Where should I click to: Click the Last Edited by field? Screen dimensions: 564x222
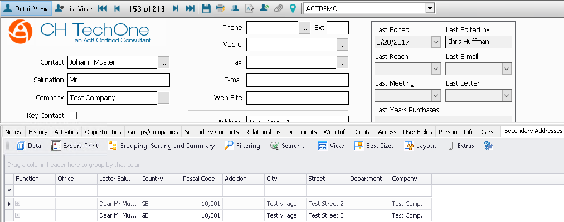[x=478, y=42]
